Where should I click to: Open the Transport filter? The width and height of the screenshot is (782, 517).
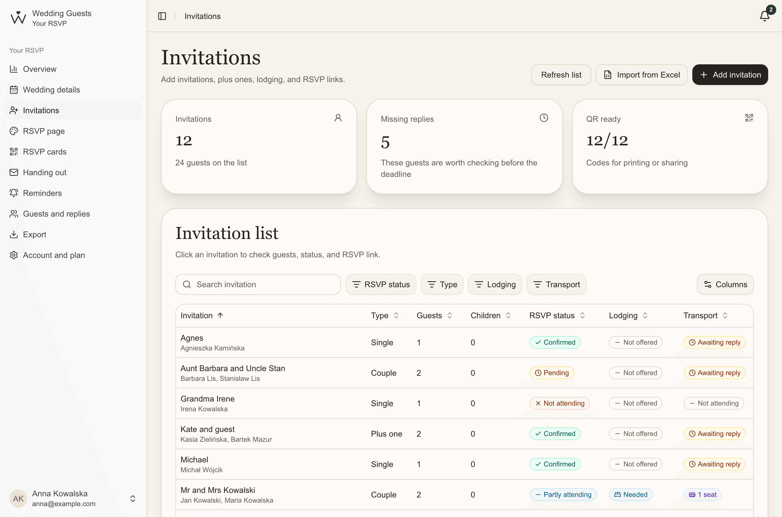pyautogui.click(x=557, y=285)
